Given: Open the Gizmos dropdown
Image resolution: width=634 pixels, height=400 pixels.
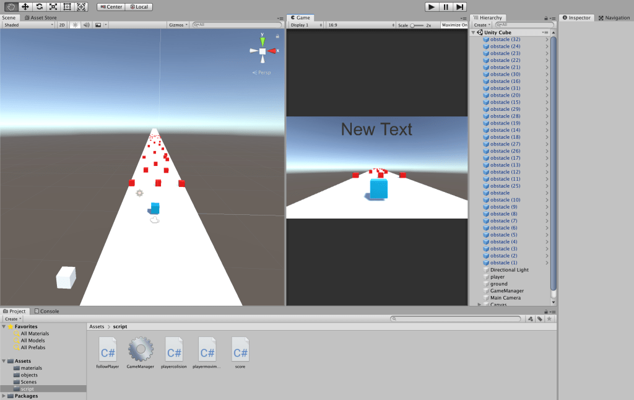Looking at the screenshot, I should coord(178,25).
